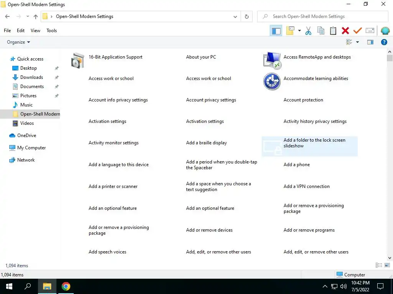This screenshot has width=393, height=294.
Task: Click the Change your view icon
Action: [349, 42]
